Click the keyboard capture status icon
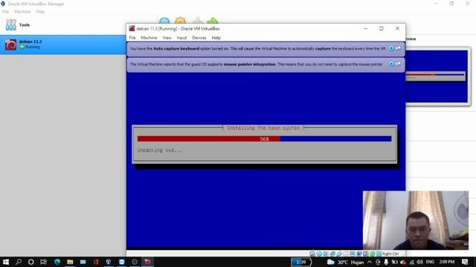 [x=379, y=254]
